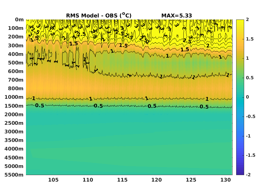Select the "500m" depth tick label
The width and height of the screenshot is (258, 194).
(16, 63)
